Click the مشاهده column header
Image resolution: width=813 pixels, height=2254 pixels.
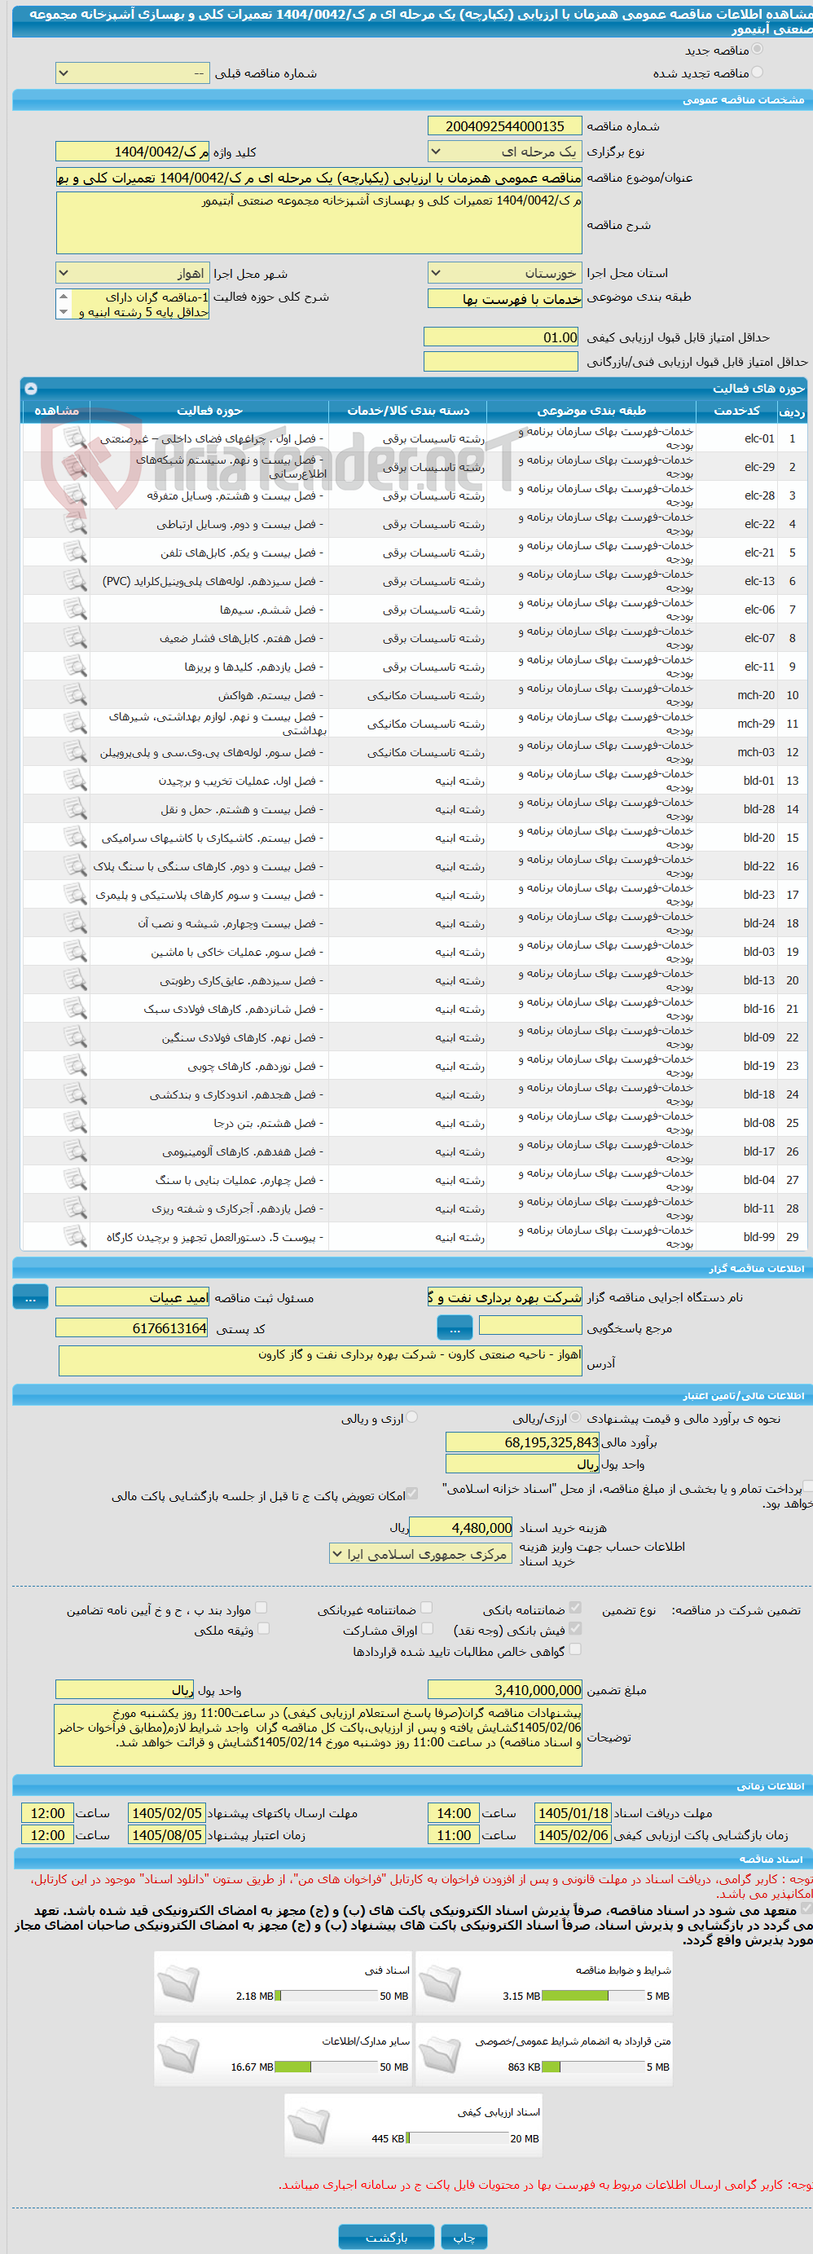[x=56, y=411]
